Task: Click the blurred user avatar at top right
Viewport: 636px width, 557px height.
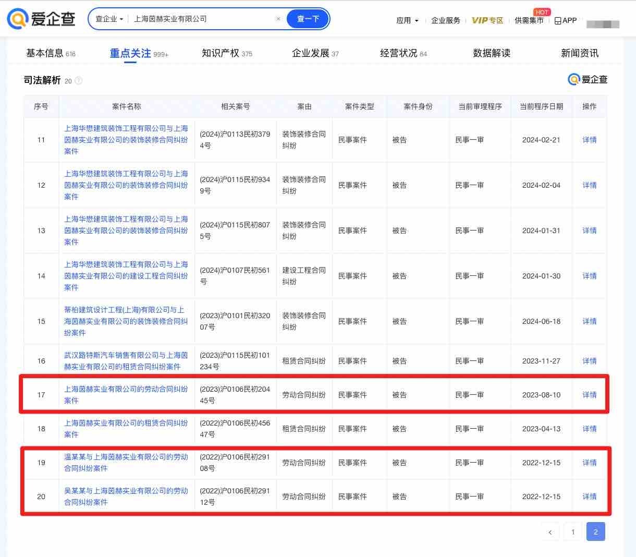Action: point(603,24)
